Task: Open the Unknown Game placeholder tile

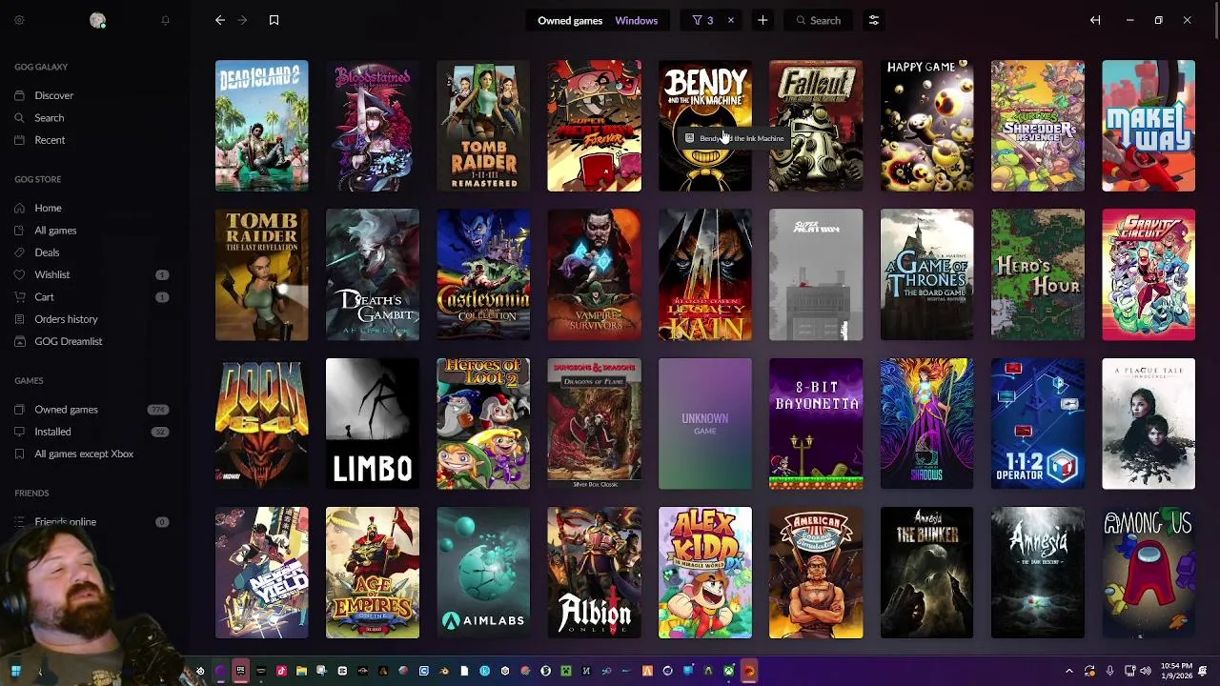Action: click(705, 424)
